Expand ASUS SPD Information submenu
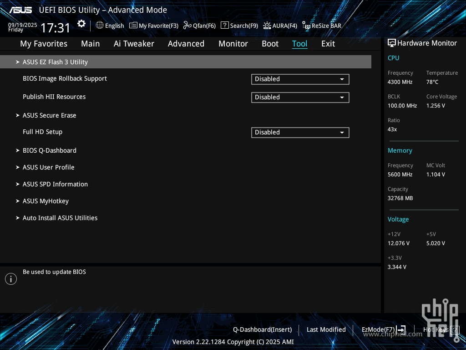 pos(55,184)
